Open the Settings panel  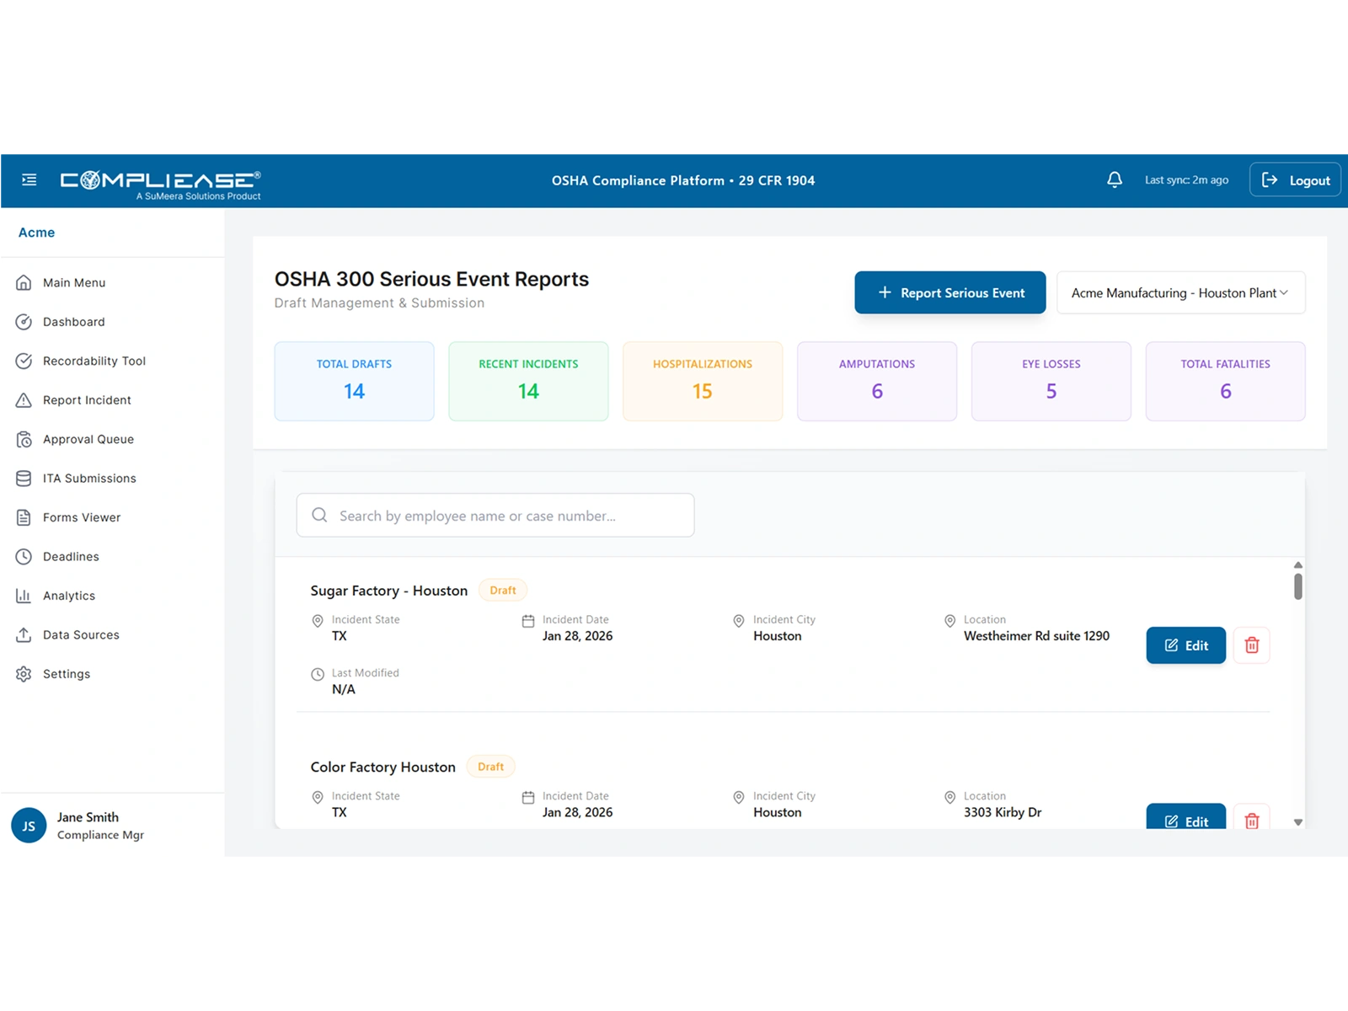(67, 673)
